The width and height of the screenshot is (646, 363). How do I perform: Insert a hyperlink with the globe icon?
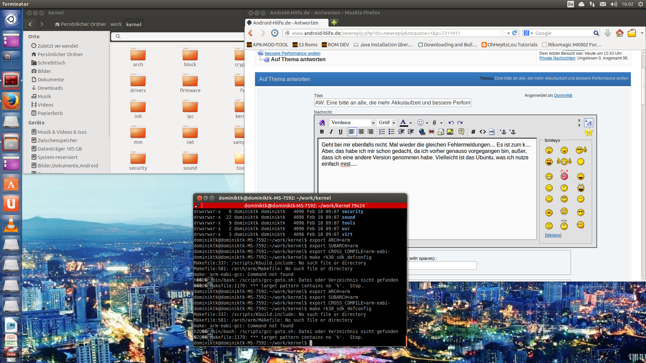point(422,132)
